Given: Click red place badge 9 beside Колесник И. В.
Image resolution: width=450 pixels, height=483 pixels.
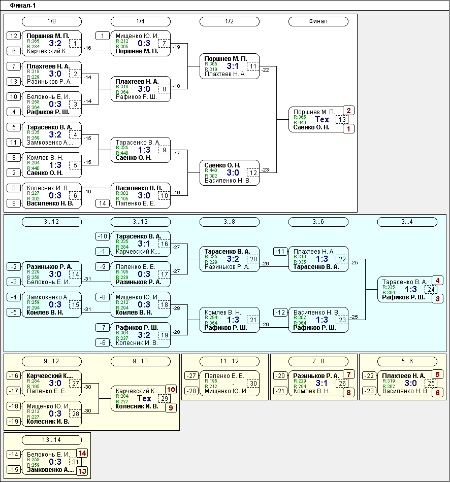Looking at the screenshot, I should point(171,408).
